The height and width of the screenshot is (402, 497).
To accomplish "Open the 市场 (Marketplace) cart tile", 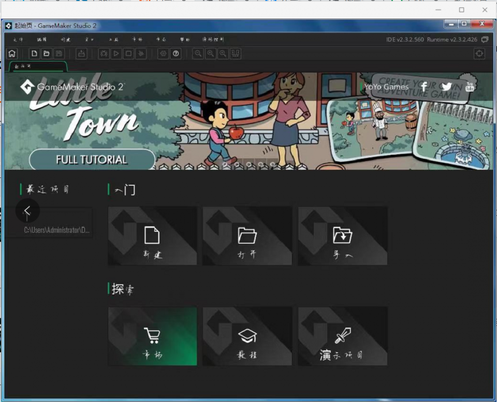I will (152, 336).
